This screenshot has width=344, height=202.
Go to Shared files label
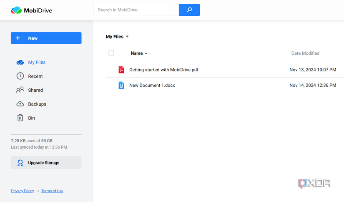tap(35, 90)
